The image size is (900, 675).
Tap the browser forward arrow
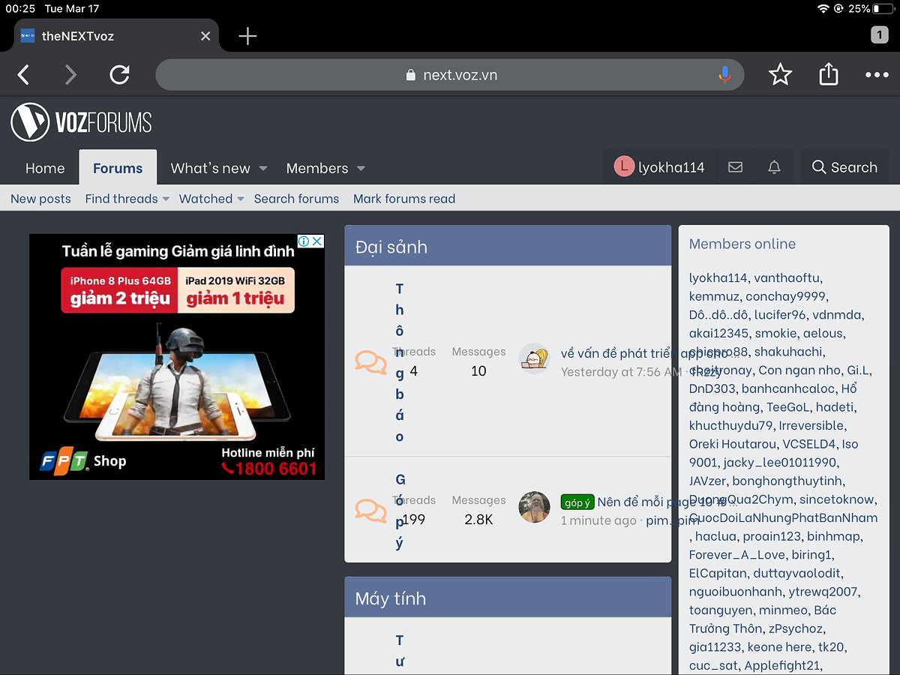(70, 74)
